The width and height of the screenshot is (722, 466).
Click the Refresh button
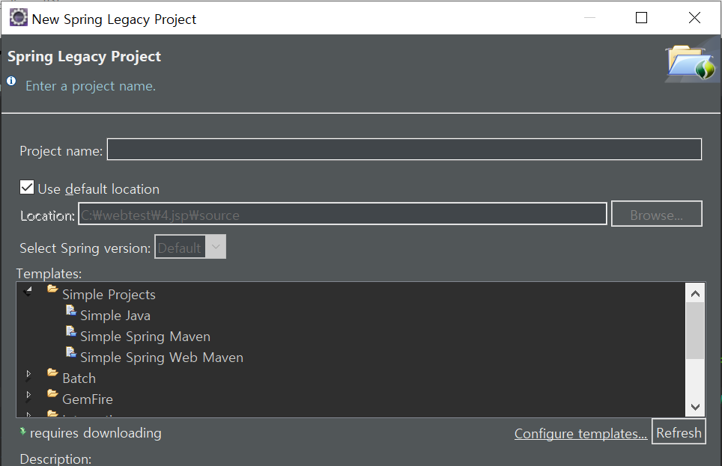pos(679,432)
